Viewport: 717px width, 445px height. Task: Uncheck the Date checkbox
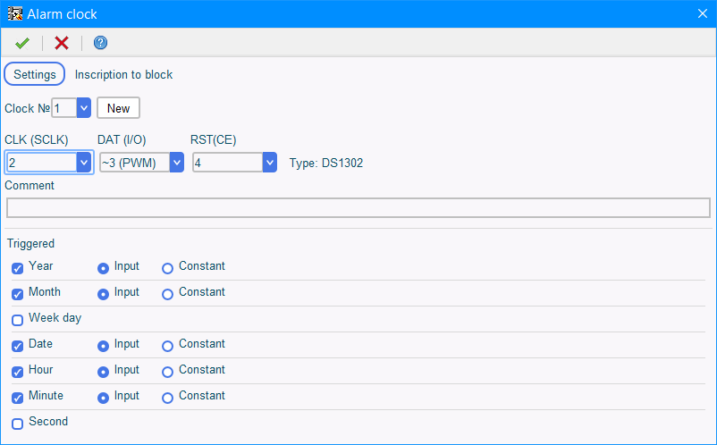(x=17, y=347)
